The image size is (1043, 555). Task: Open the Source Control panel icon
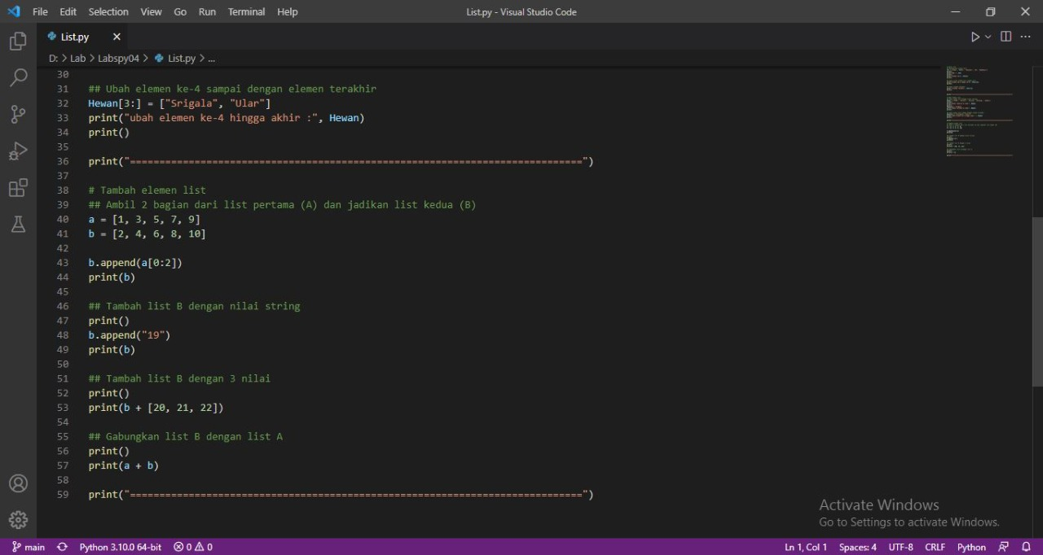(x=18, y=114)
